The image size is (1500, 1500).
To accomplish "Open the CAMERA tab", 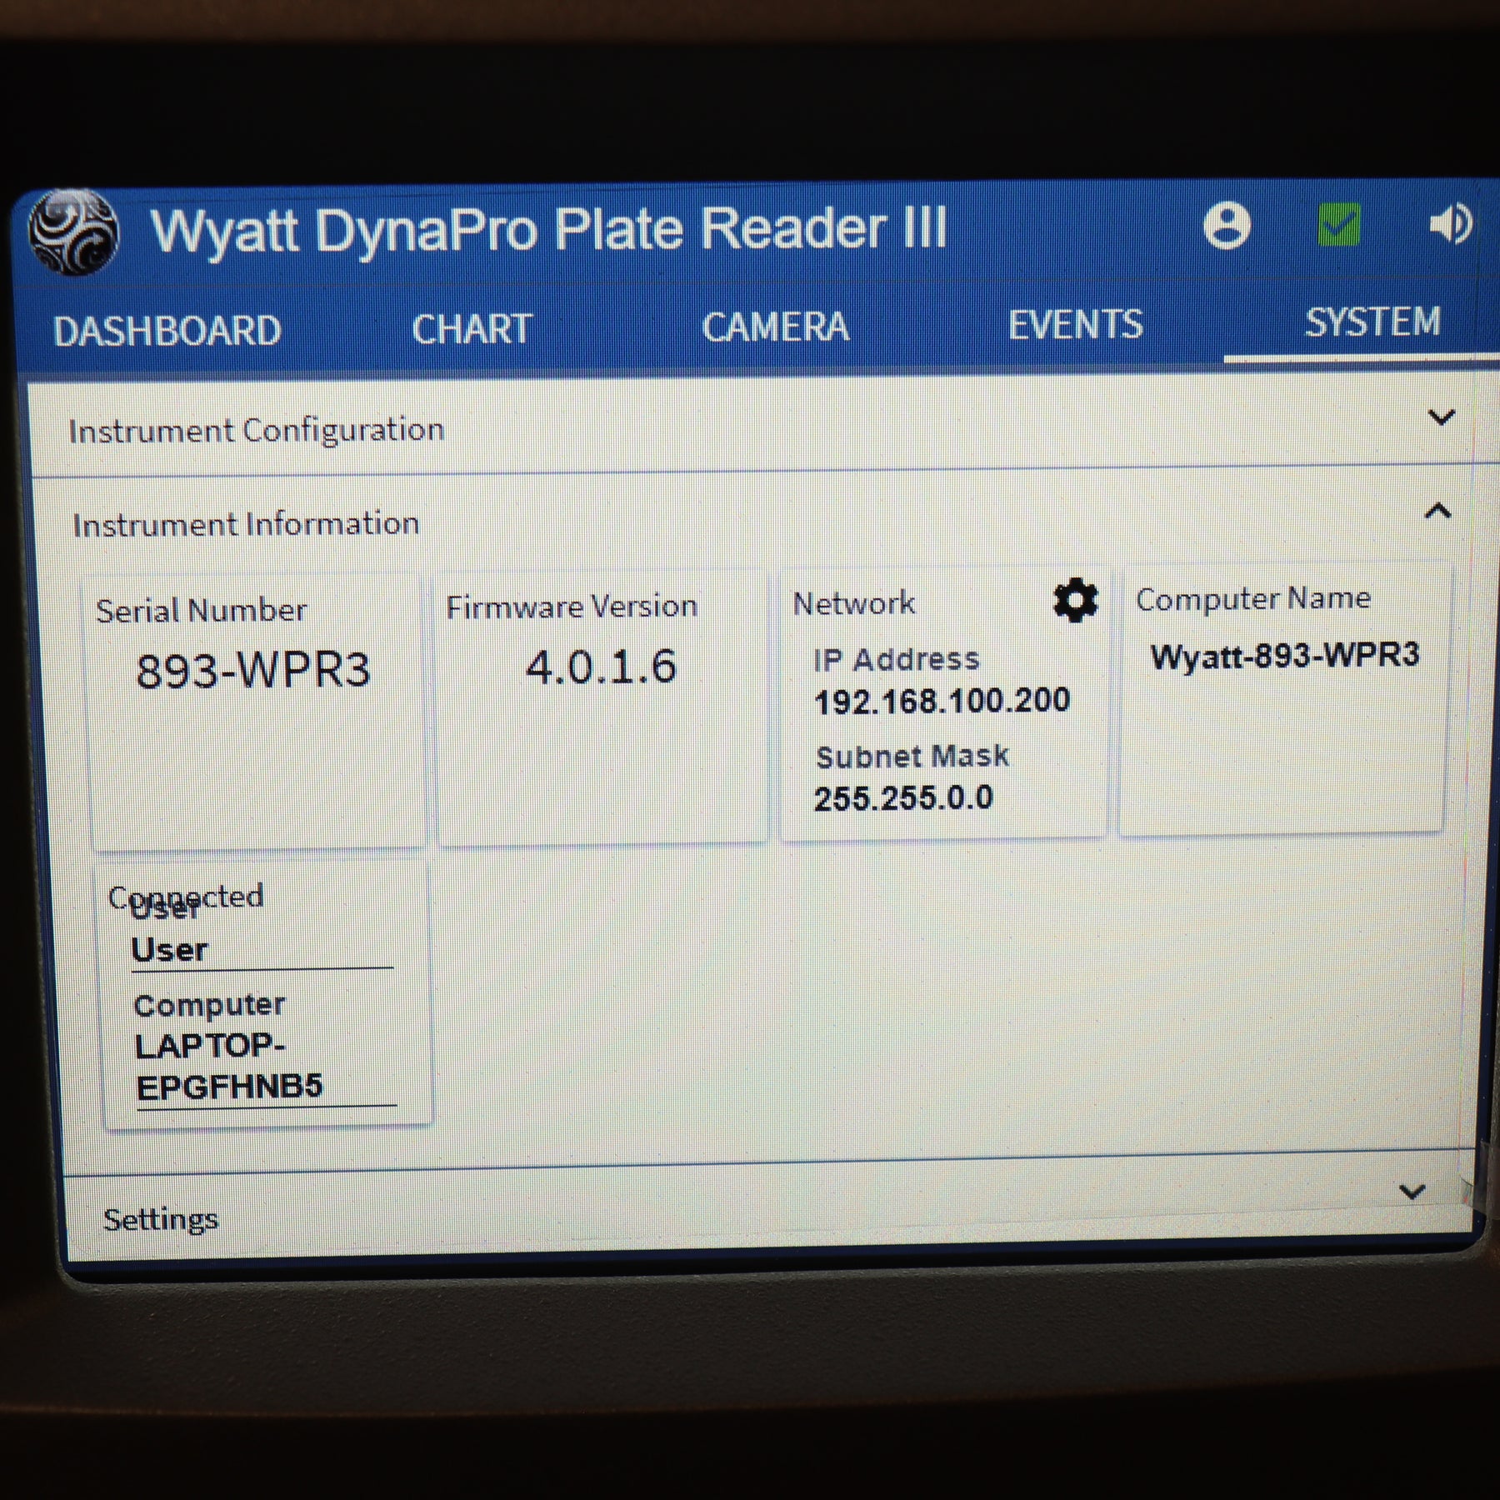I will 776,326.
